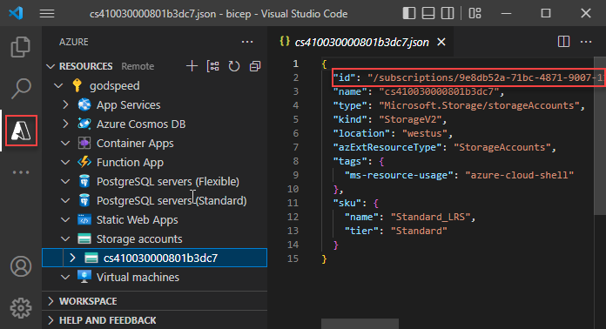Click the editor horizontal scrollbar thumb
This screenshot has height=329, width=606.
(360, 324)
